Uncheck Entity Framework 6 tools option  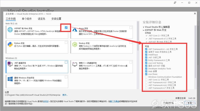[x=146, y=60]
